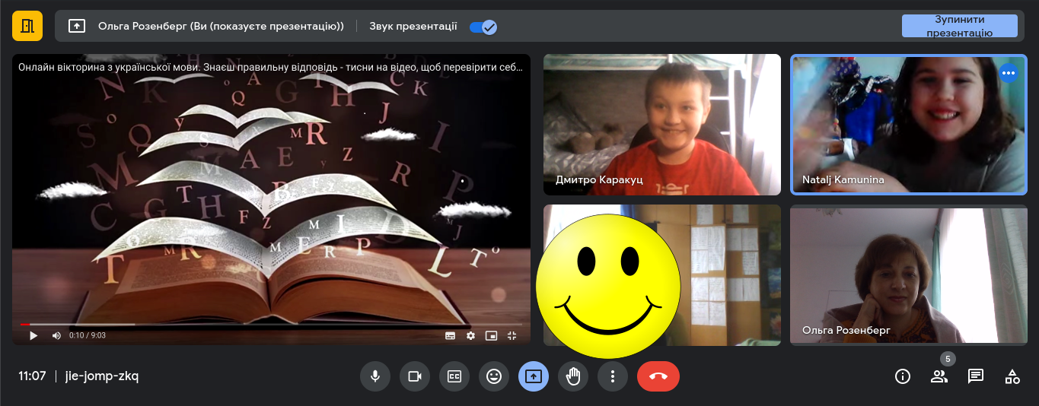Viewport: 1039px width, 406px height.
Task: Open video player settings gear
Action: pyautogui.click(x=470, y=335)
